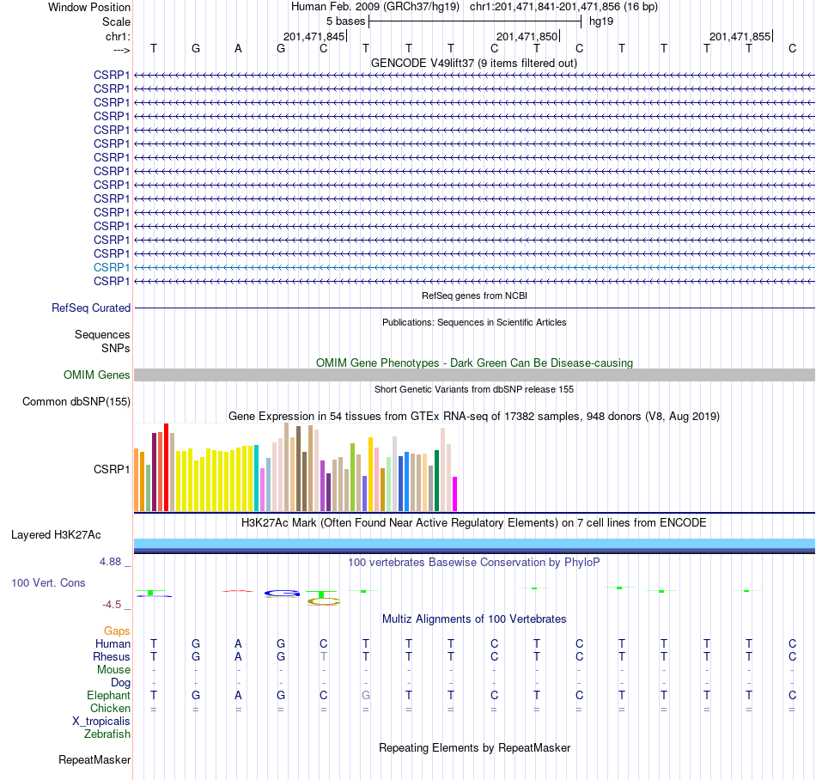Open OMIM Genes track label
Image resolution: width=816 pixels, height=780 pixels.
coord(97,375)
